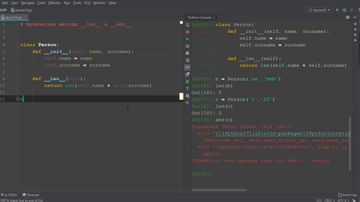360x202 pixels.
Task: Collapse the __len__ method fold marker
Action: coord(18,79)
